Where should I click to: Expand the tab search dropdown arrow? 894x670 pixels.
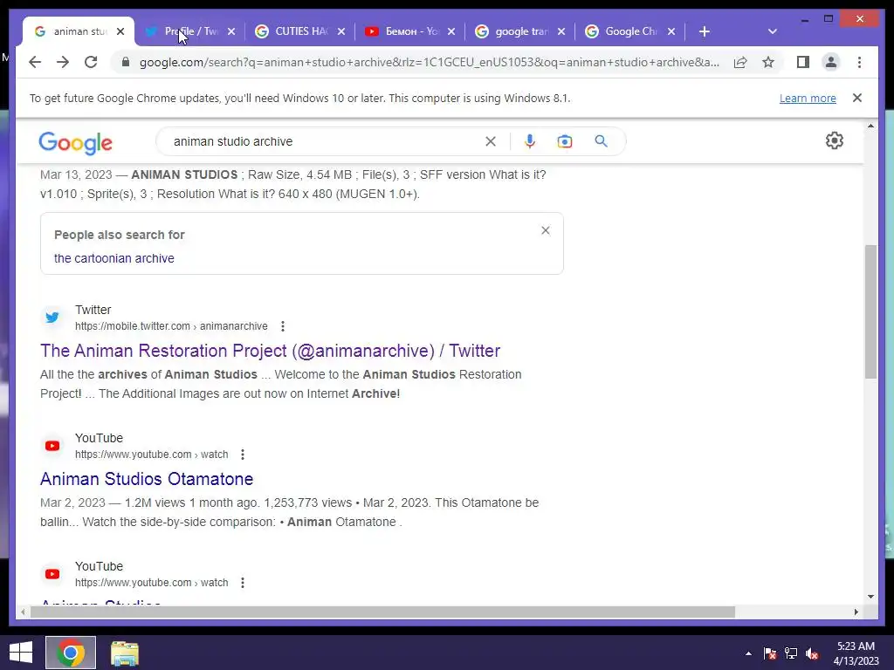773,31
